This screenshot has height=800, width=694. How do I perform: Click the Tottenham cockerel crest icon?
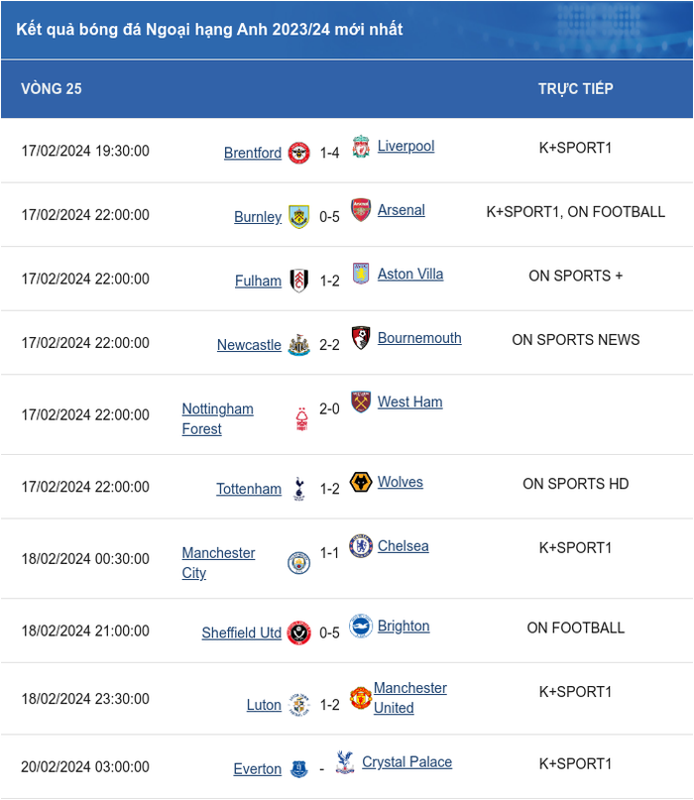(x=299, y=489)
